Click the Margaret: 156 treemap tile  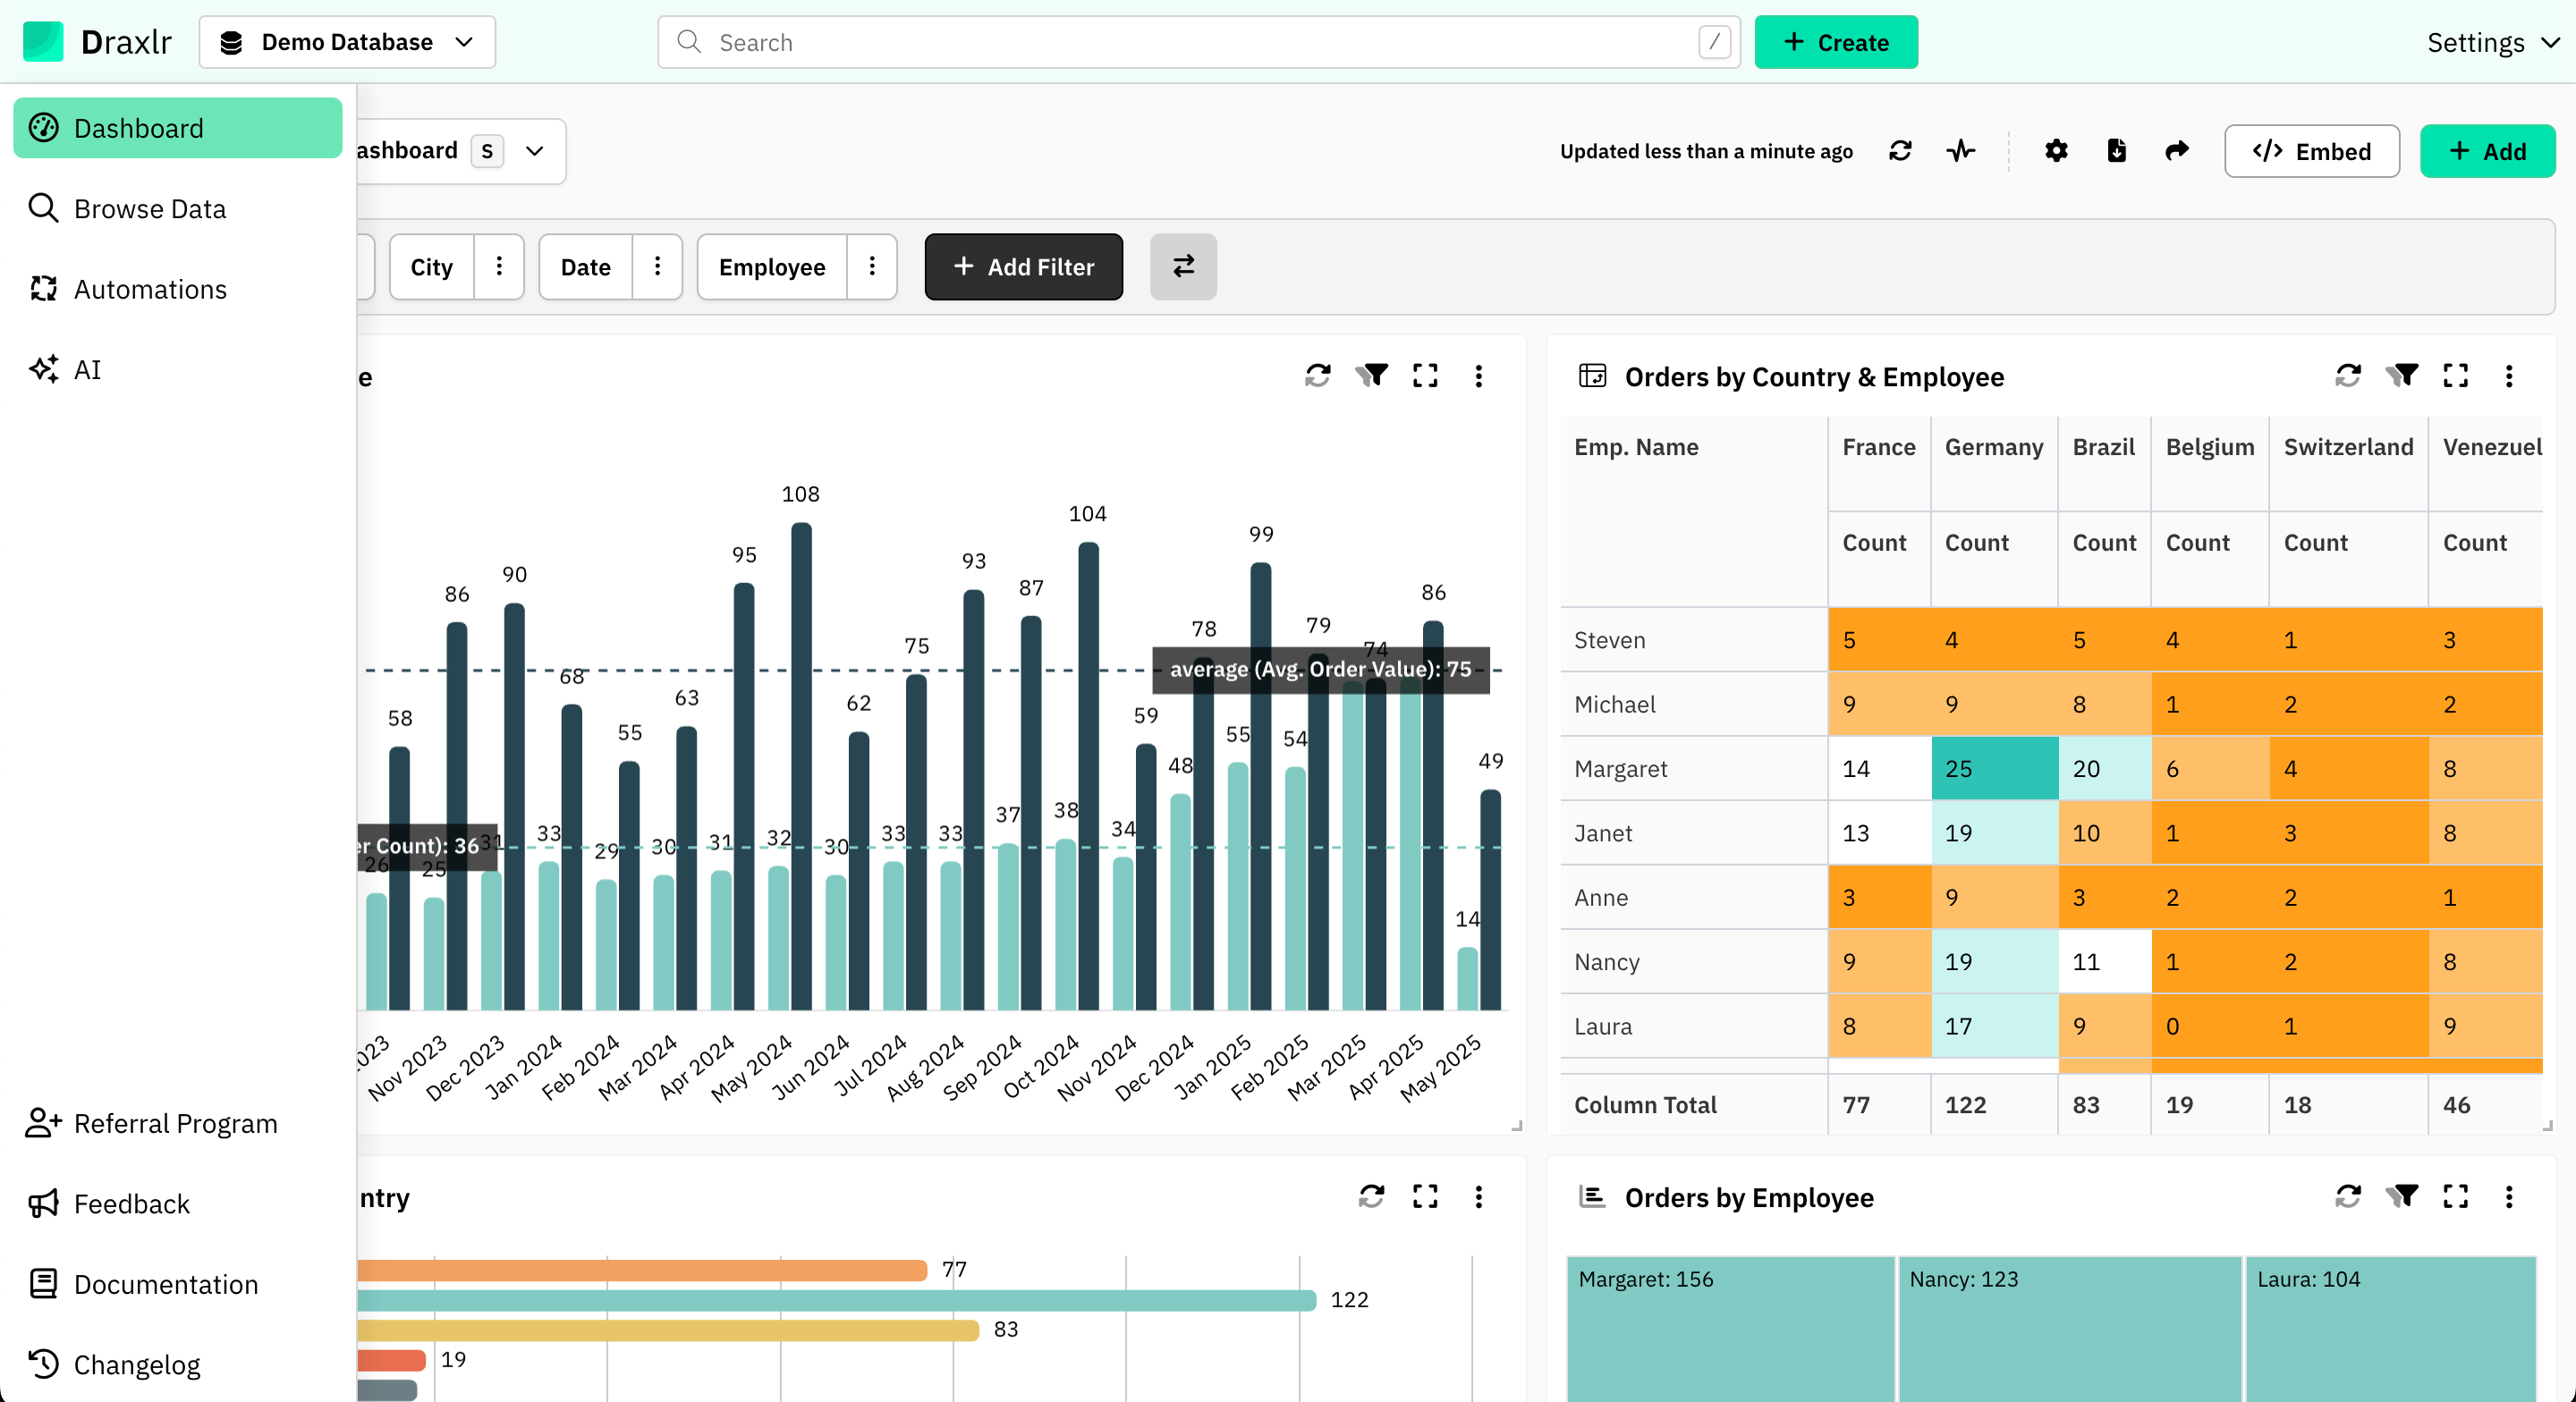coord(1730,1328)
